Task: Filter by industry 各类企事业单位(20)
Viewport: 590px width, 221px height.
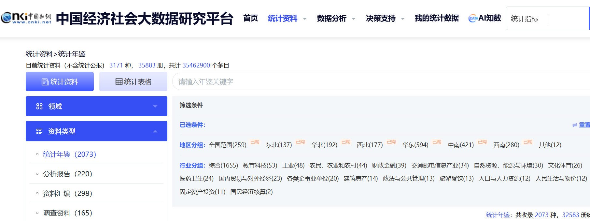Action: pos(313,178)
